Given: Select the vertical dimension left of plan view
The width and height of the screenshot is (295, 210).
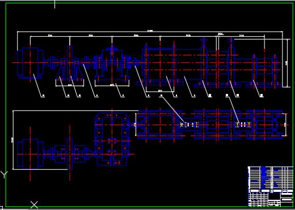Looking at the screenshot, I should (x=13, y=140).
